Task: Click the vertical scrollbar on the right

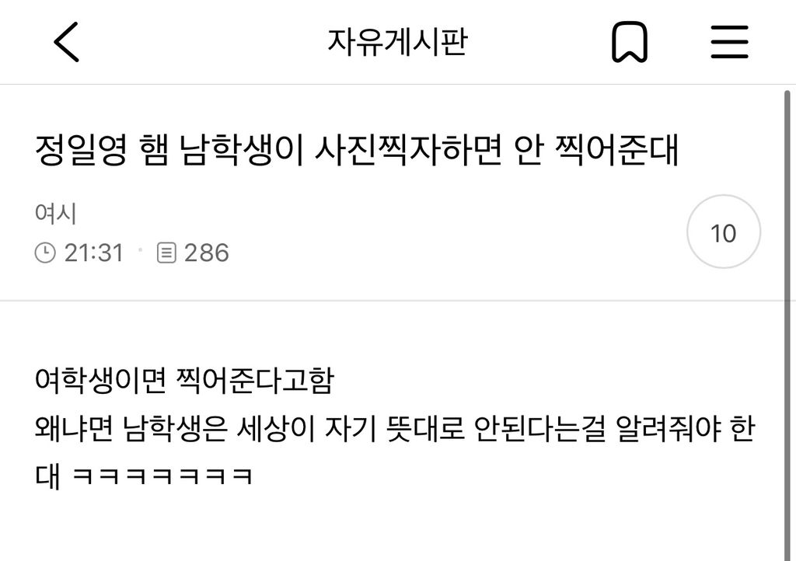Action: [x=787, y=325]
